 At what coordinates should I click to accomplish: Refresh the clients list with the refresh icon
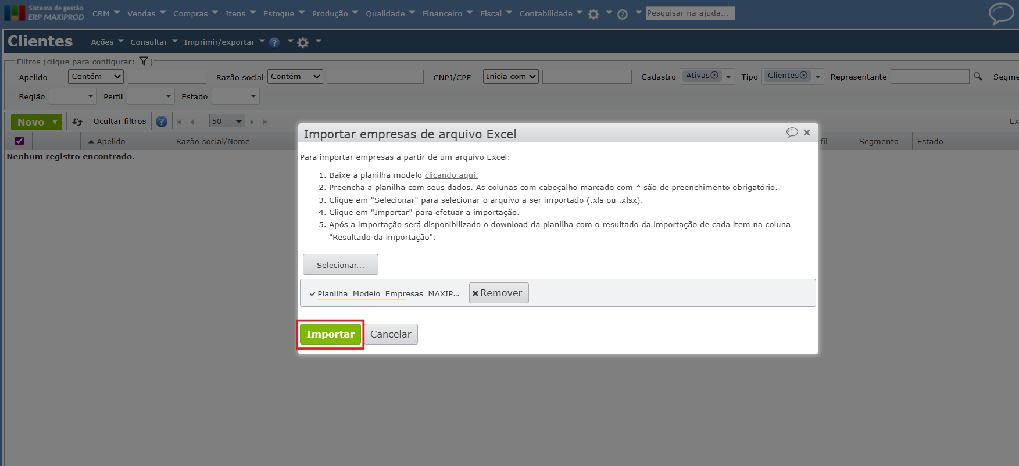click(x=77, y=121)
